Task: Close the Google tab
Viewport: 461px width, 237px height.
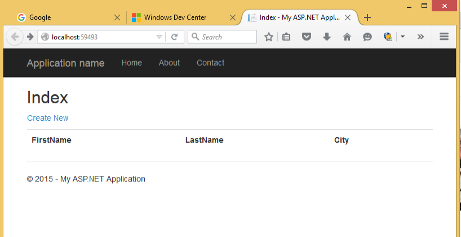Action: (x=117, y=17)
